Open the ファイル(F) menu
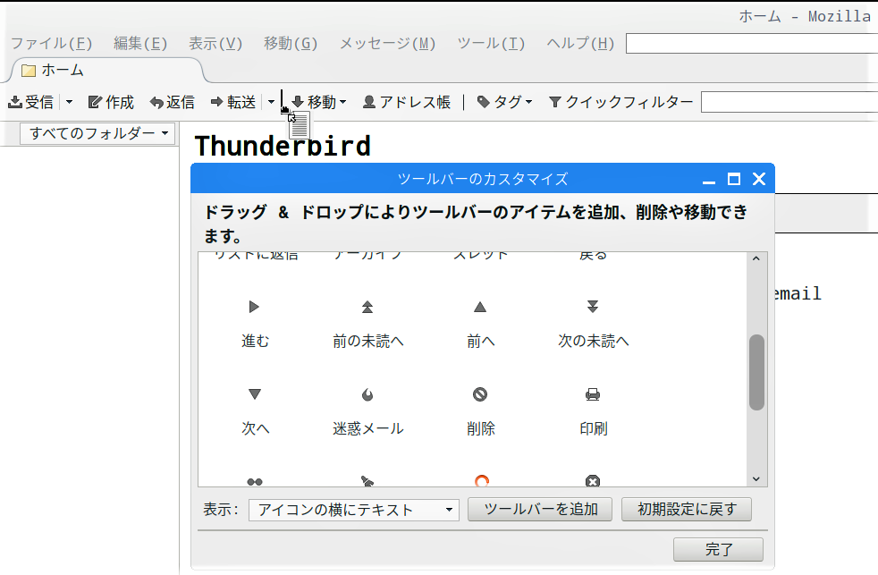 point(52,43)
